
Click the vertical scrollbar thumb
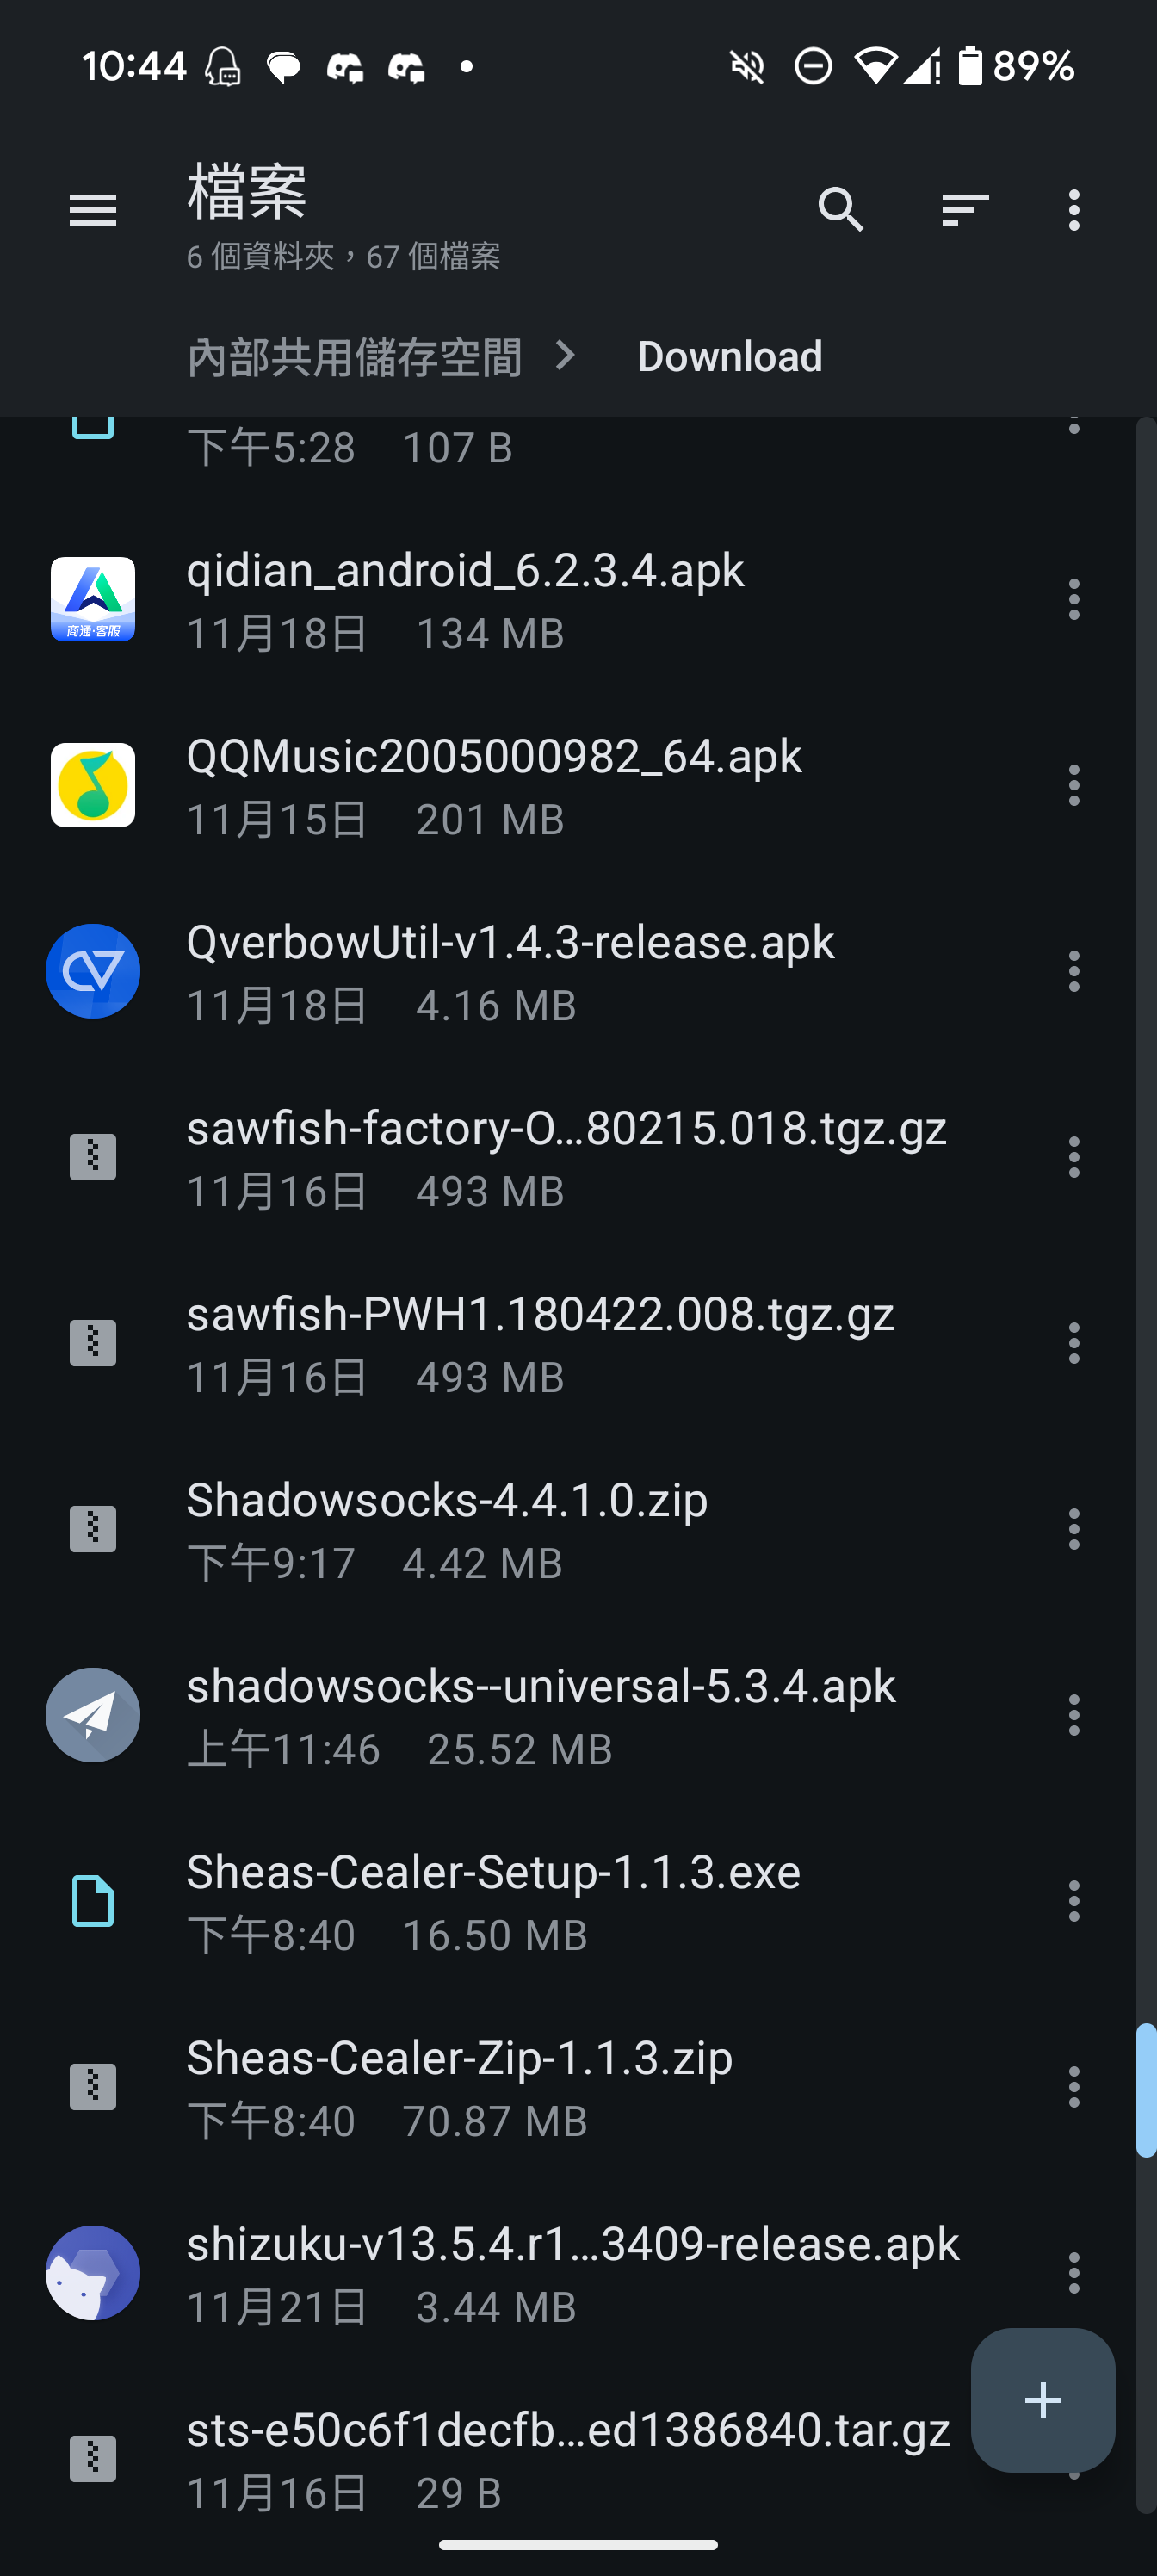pos(1146,2090)
